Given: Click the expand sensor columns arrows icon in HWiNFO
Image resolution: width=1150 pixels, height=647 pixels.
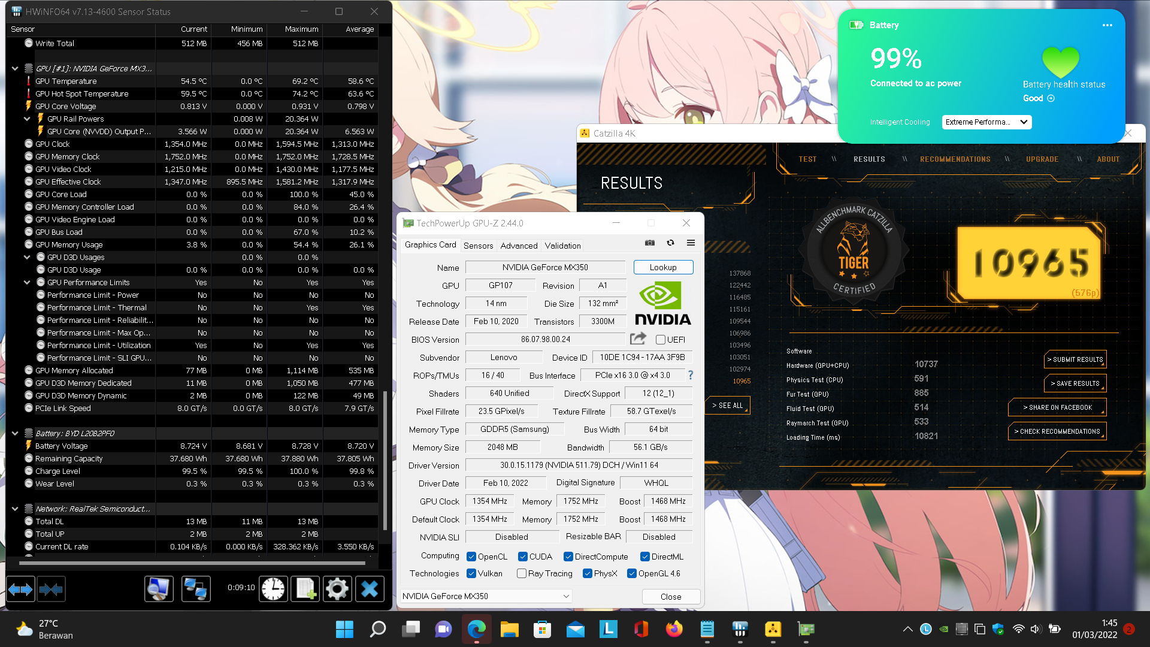Looking at the screenshot, I should coord(20,589).
